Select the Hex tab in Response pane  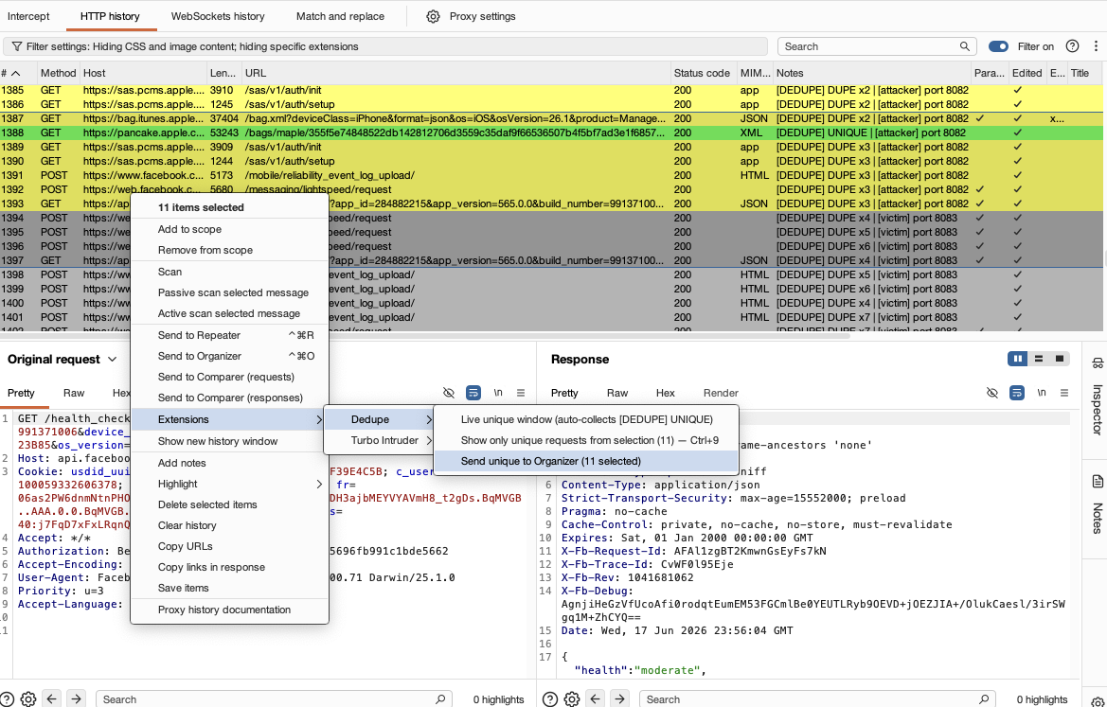[665, 393]
